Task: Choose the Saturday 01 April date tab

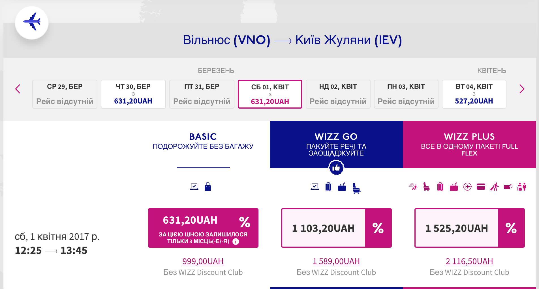Action: (x=270, y=94)
